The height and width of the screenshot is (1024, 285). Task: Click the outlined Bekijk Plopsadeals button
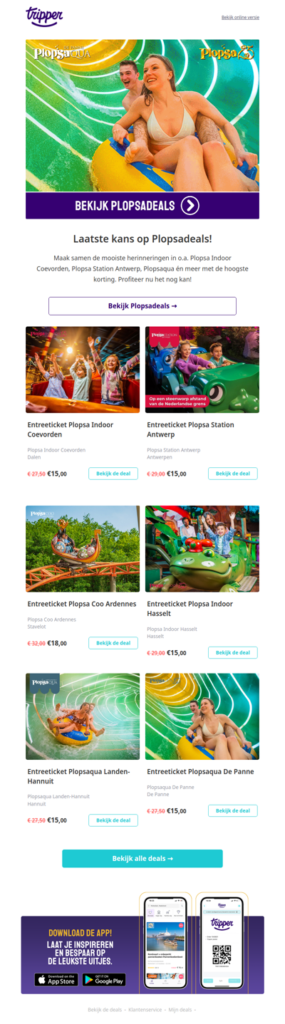142,305
